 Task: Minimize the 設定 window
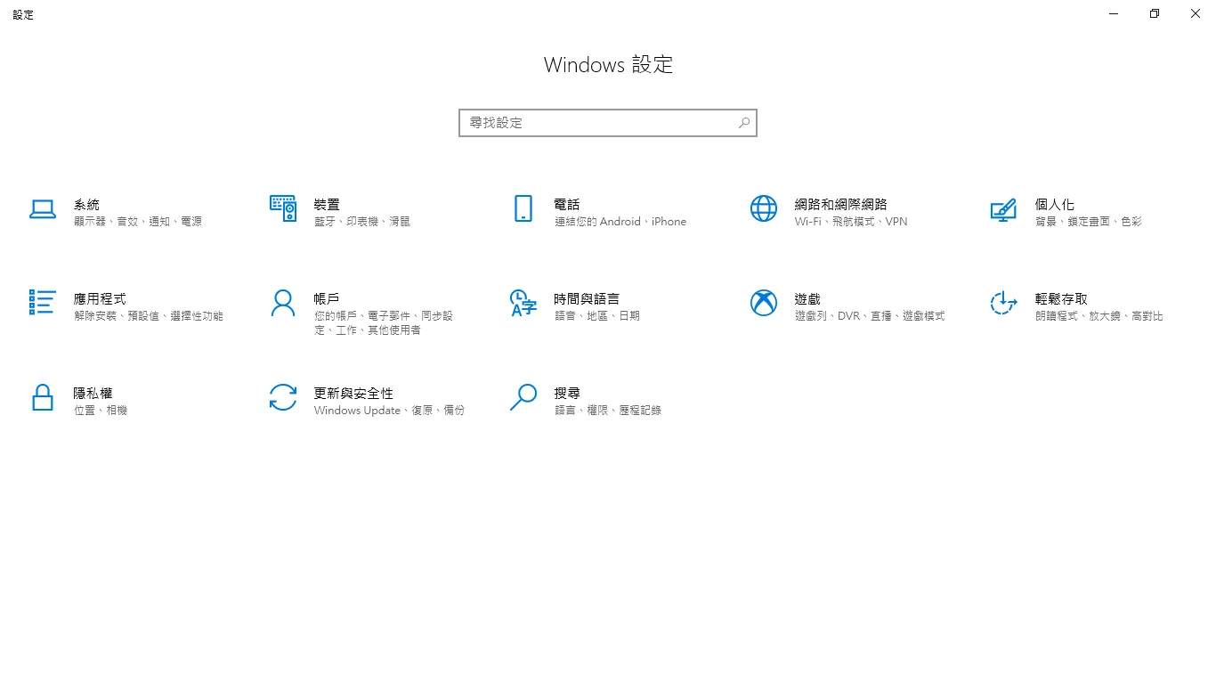[1114, 13]
